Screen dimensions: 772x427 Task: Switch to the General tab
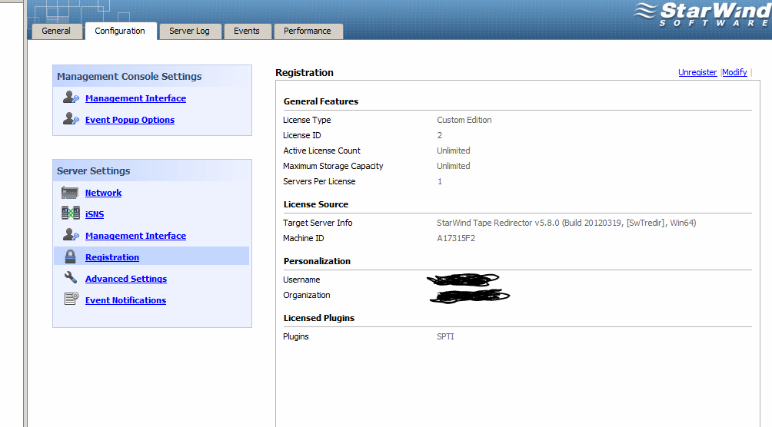[56, 31]
